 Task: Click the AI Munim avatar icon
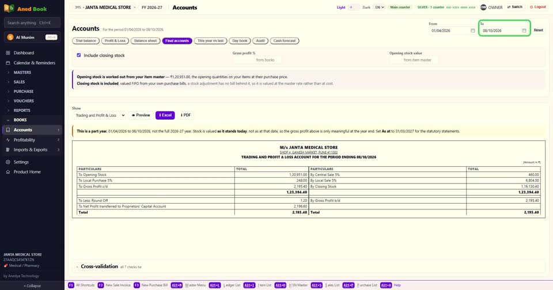(x=10, y=37)
